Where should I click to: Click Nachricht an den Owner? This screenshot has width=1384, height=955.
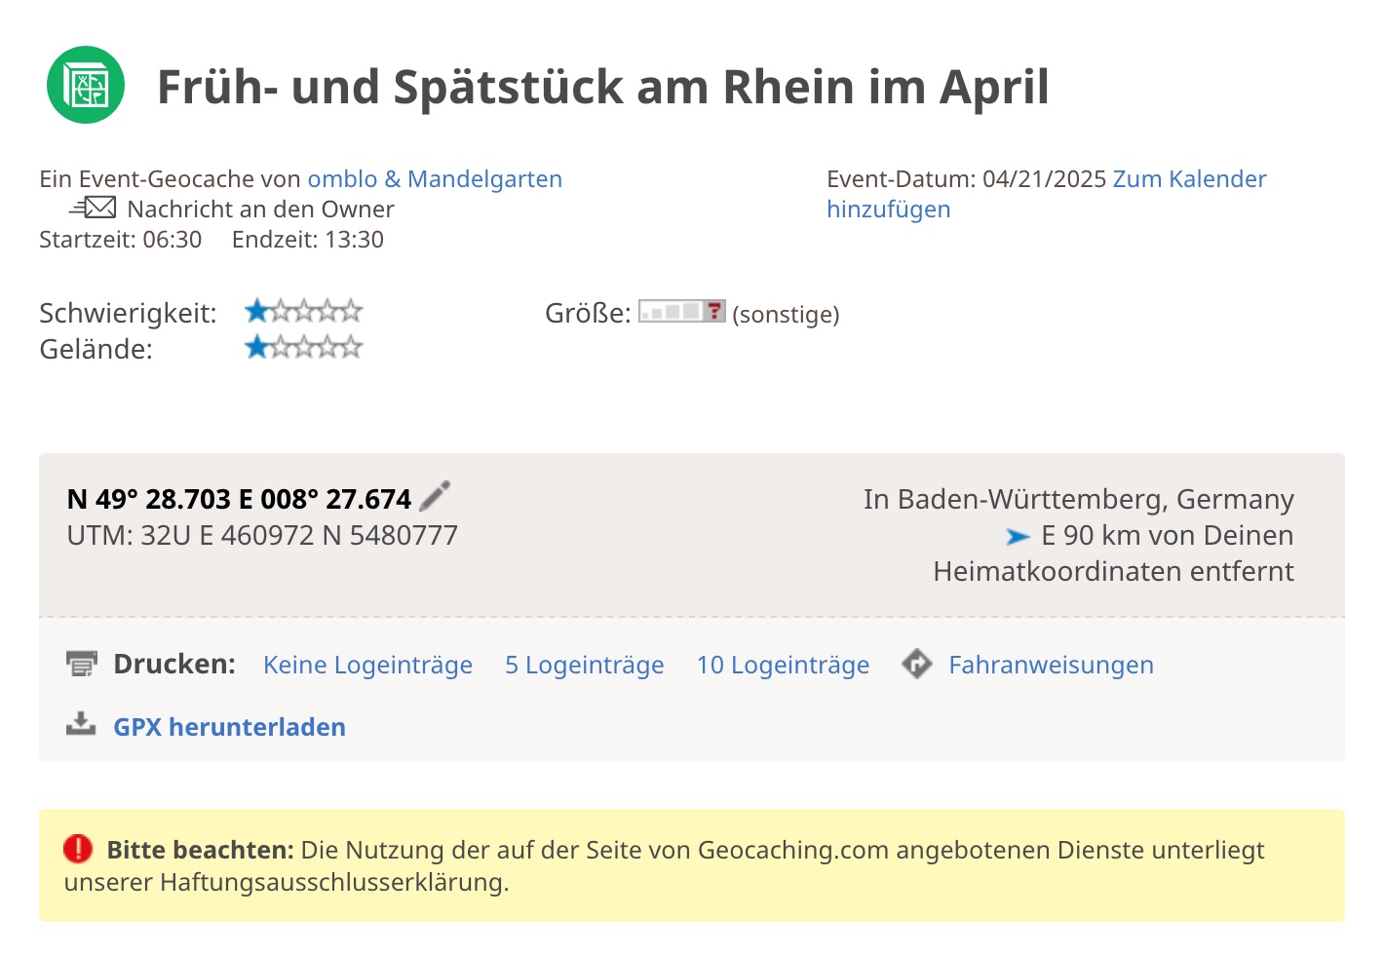260,210
